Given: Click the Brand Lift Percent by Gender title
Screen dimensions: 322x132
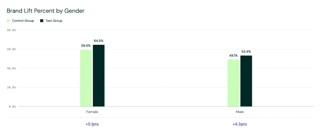Looking at the screenshot, I should (x=46, y=11).
